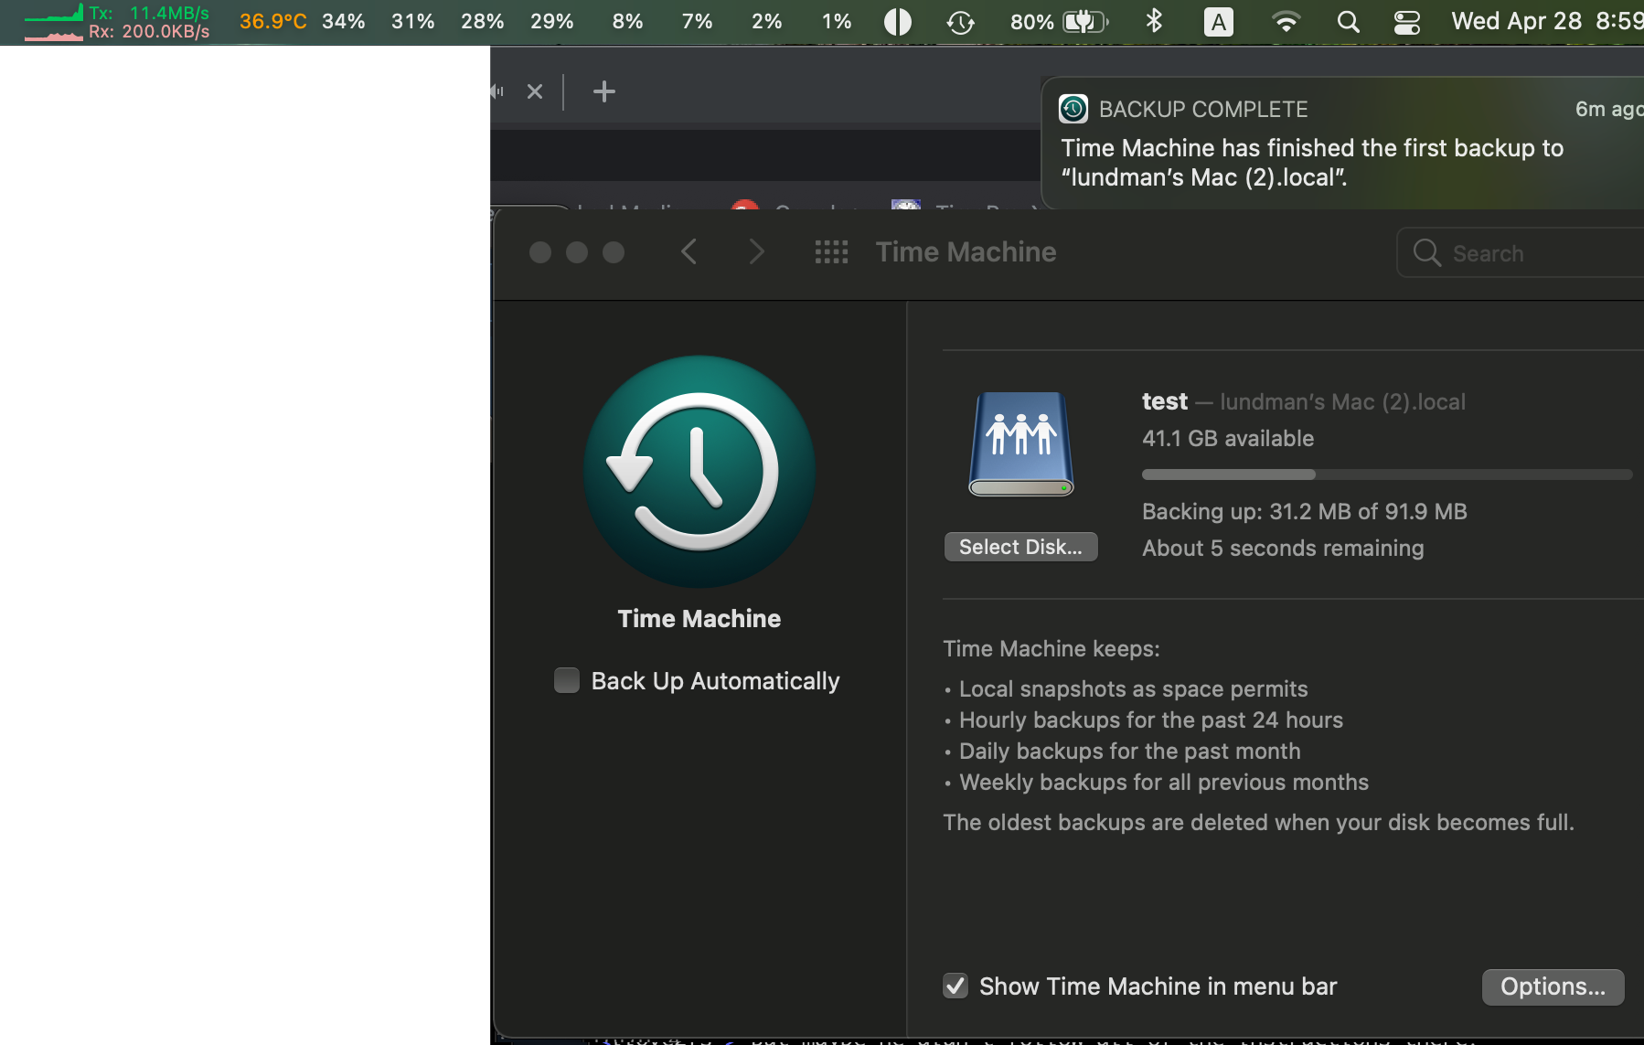
Task: Click the Search field in Time Machine window
Action: (x=1521, y=252)
